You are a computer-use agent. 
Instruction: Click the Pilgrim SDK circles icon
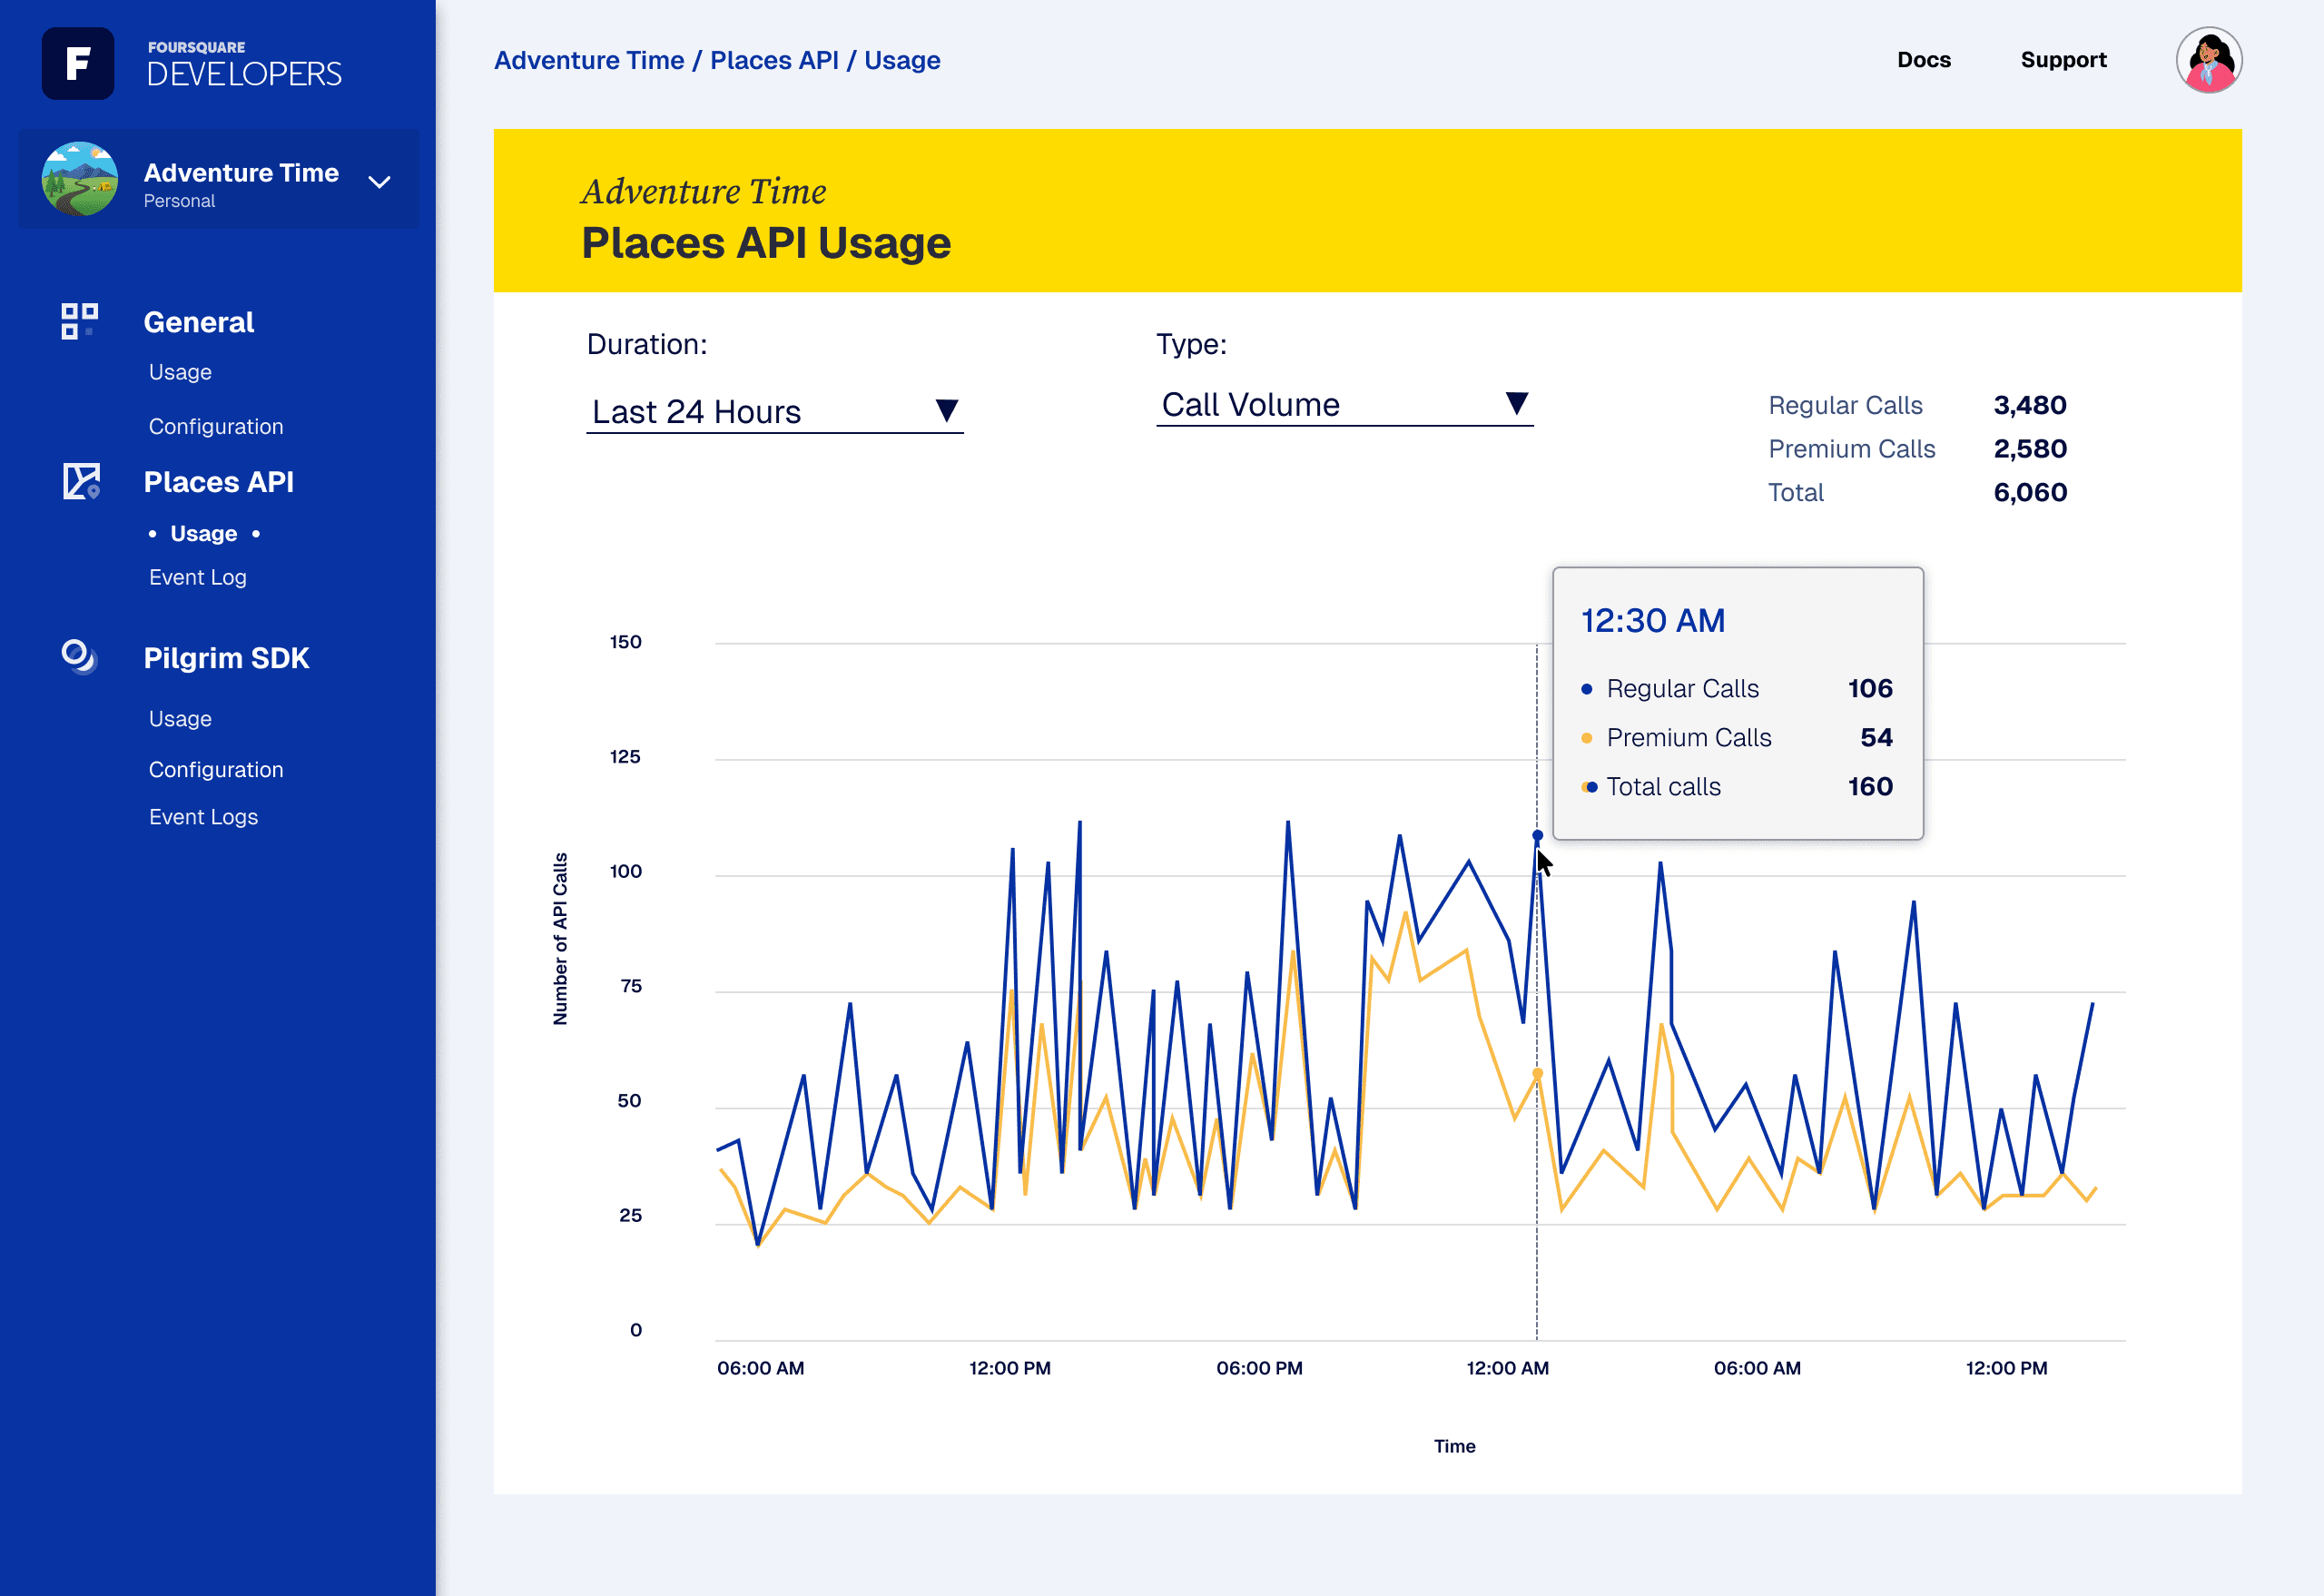[x=79, y=657]
